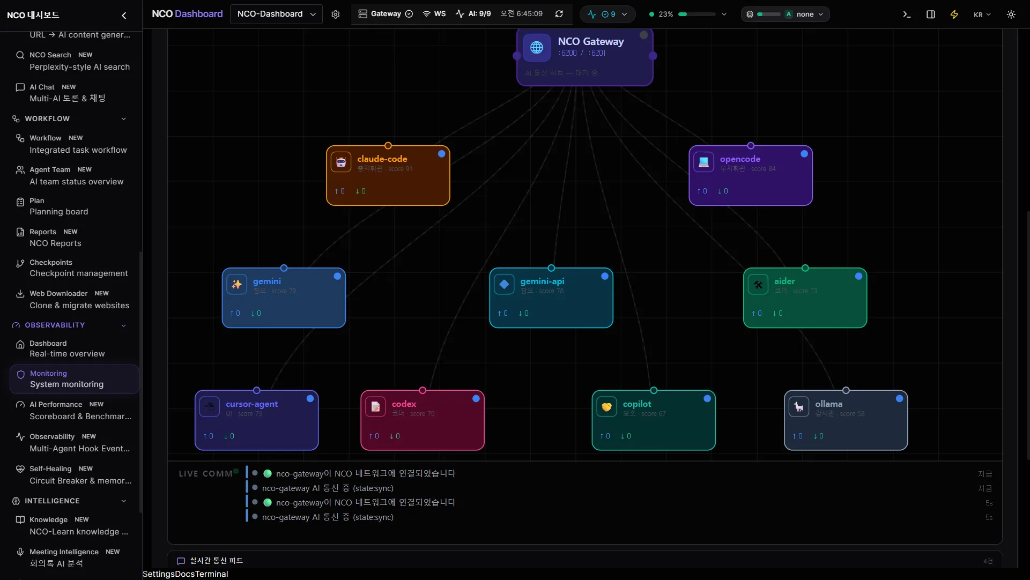Select the Monitoring System monitoring item

tap(74, 379)
